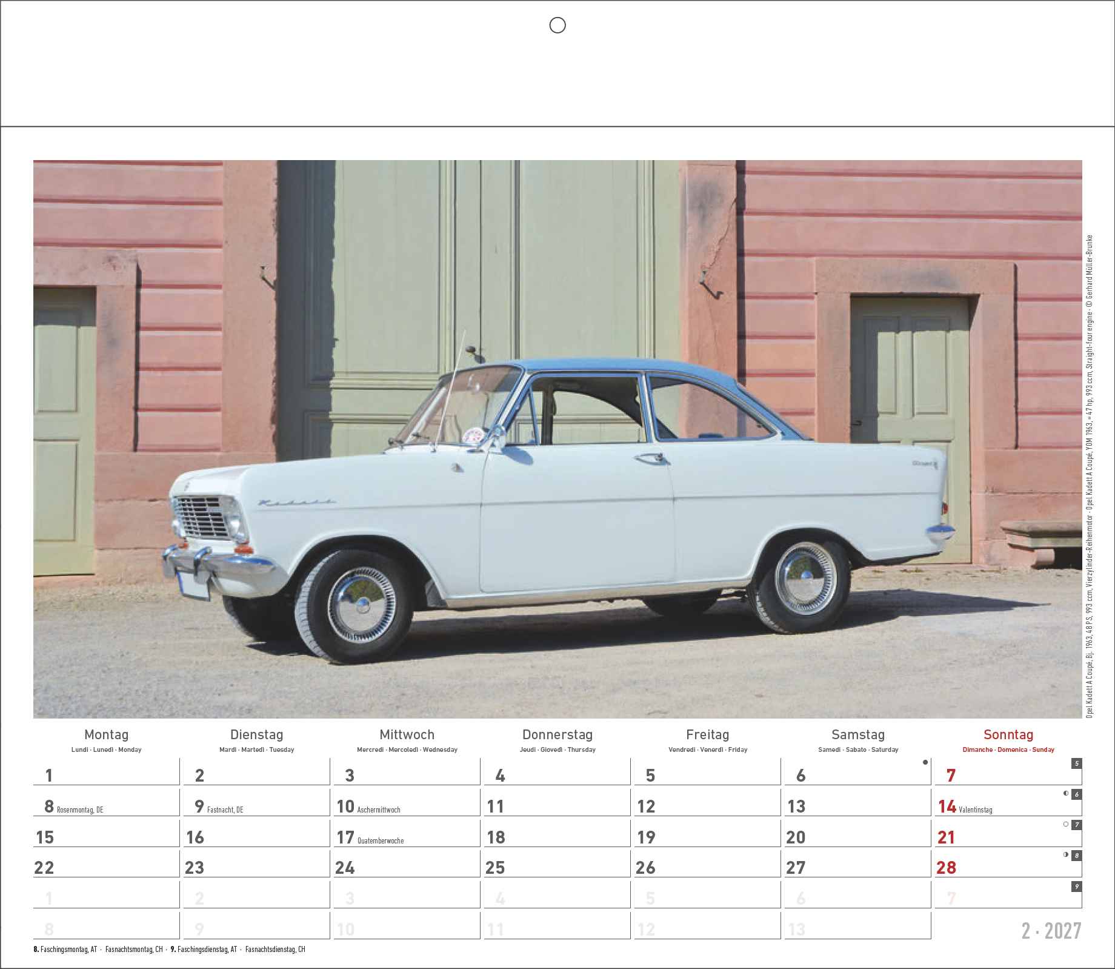Click the new moon dot beside Saturday 6
1115x969 pixels.
click(925, 763)
